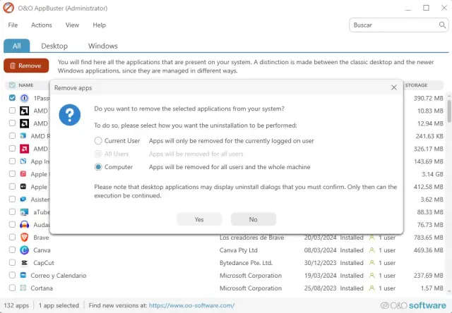Click the Cortana app icon
The image size is (452, 313).
pyautogui.click(x=23, y=288)
